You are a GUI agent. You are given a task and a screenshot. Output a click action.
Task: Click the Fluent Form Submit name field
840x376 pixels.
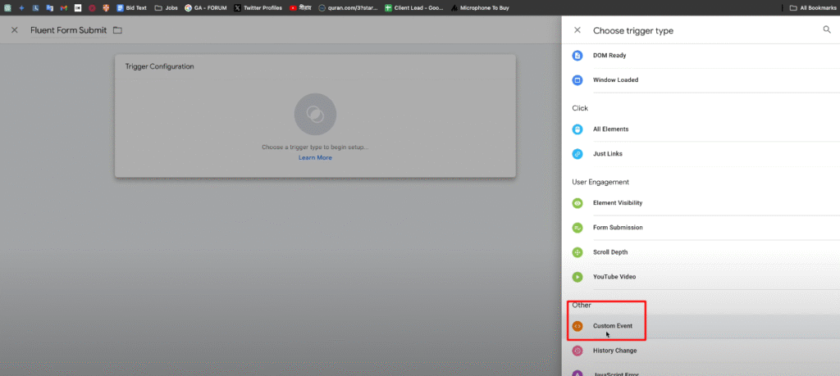pos(68,30)
